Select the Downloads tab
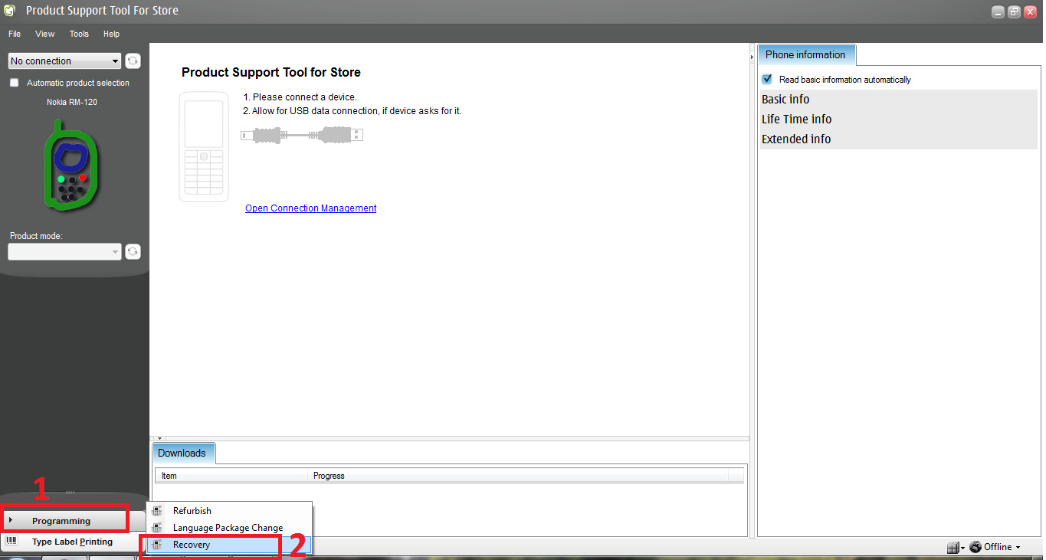Image resolution: width=1046 pixels, height=560 pixels. [182, 453]
